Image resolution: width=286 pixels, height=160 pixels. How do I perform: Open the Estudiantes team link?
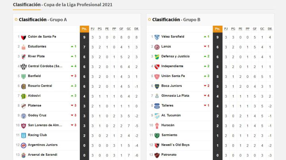pyautogui.click(x=37, y=47)
